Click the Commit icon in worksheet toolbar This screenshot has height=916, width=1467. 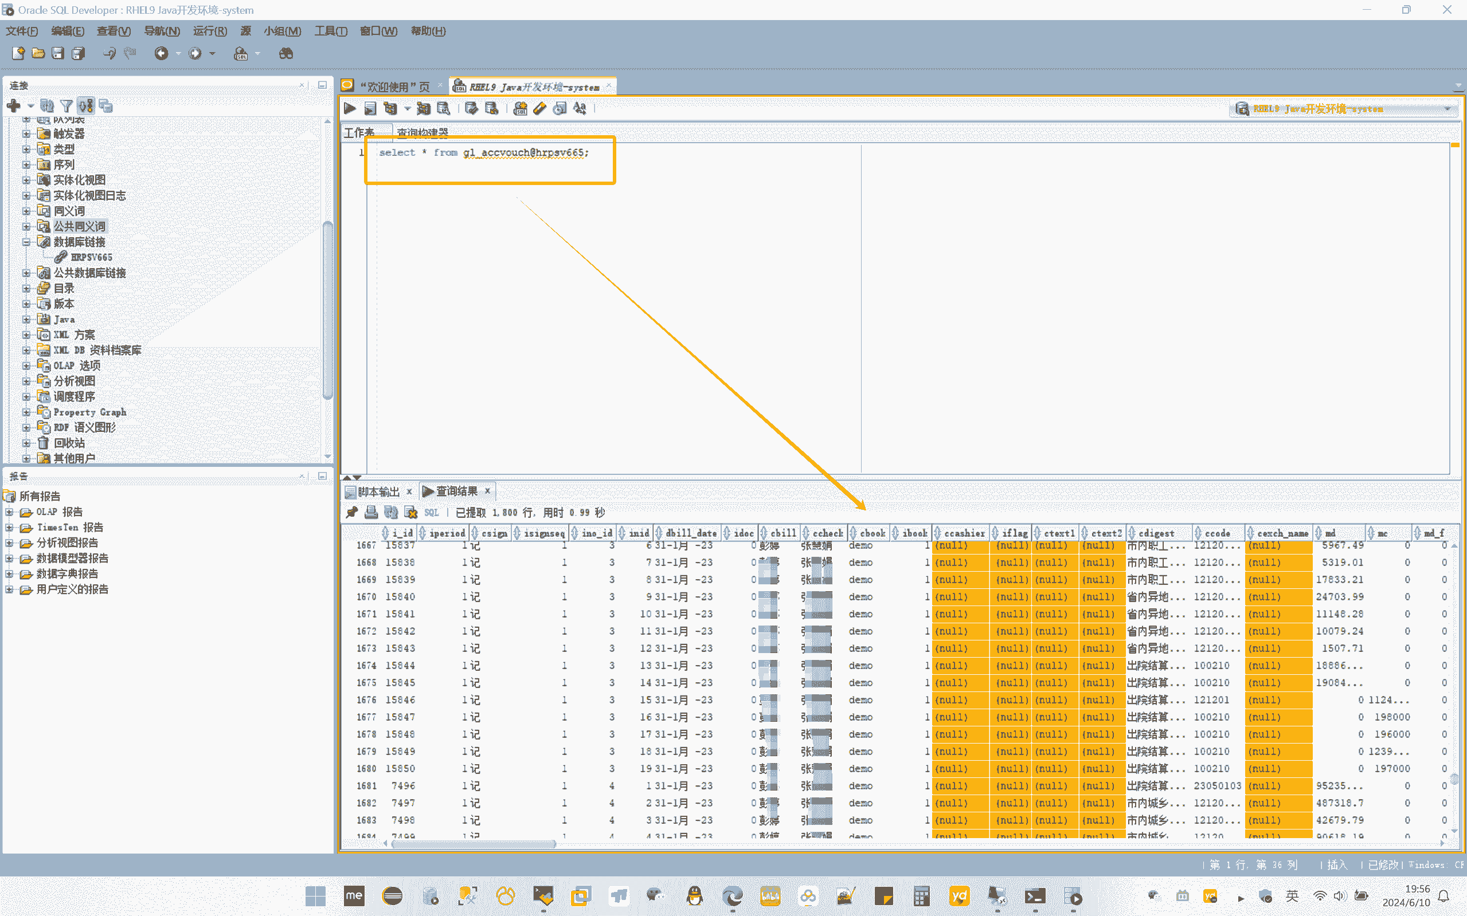(471, 108)
